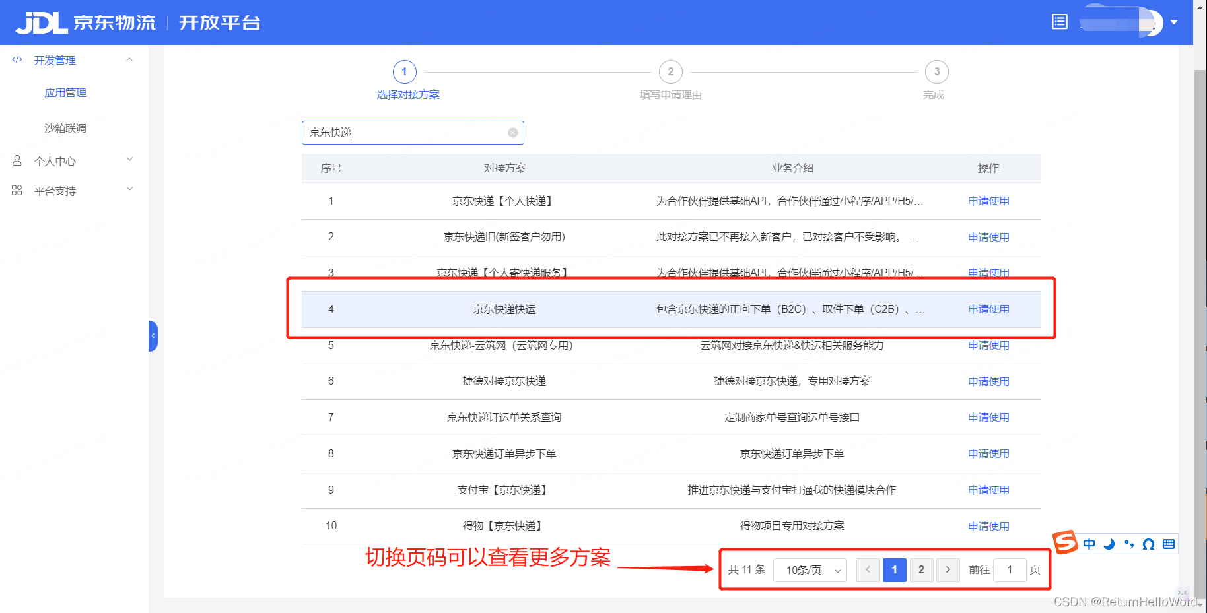Click the Sogou S input method icon
The height and width of the screenshot is (613, 1207).
click(x=1065, y=542)
